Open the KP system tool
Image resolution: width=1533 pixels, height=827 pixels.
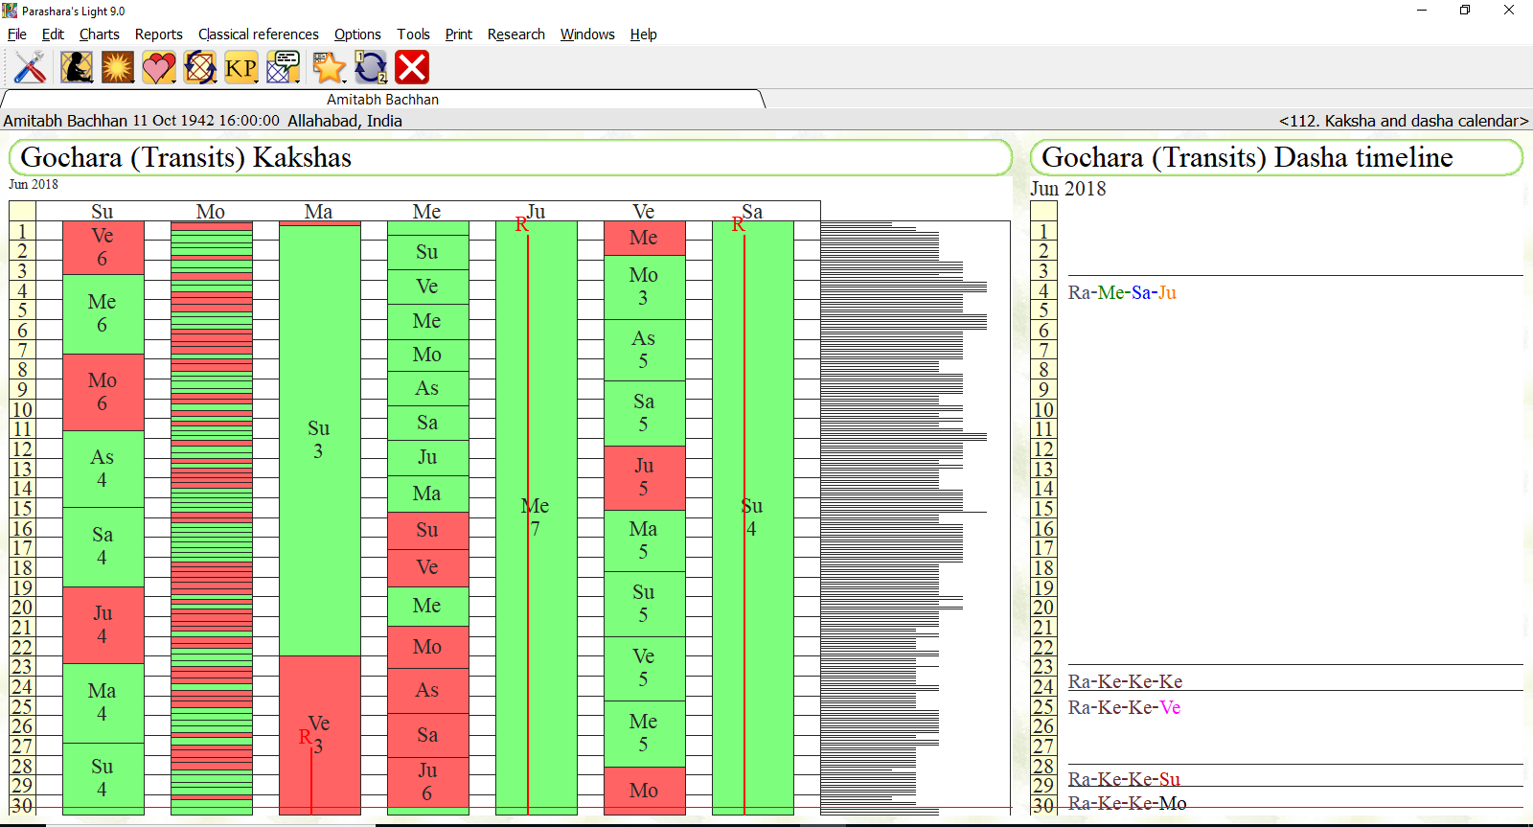pos(240,67)
